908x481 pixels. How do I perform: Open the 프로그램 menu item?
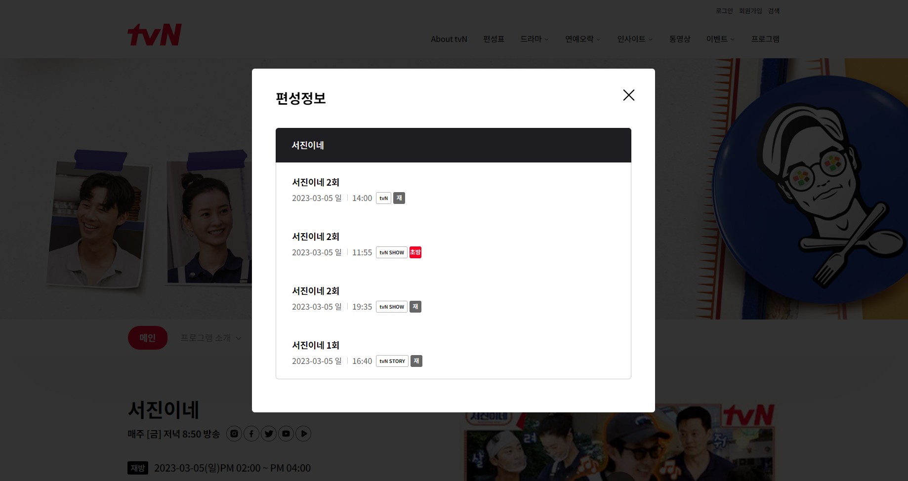coord(765,39)
